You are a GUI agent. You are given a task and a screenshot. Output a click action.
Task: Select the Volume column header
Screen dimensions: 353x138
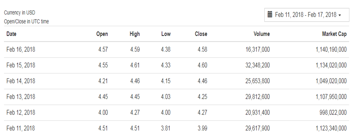pyautogui.click(x=262, y=34)
